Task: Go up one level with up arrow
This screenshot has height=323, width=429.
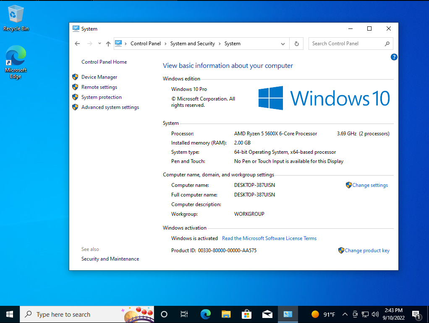Action: pos(108,44)
